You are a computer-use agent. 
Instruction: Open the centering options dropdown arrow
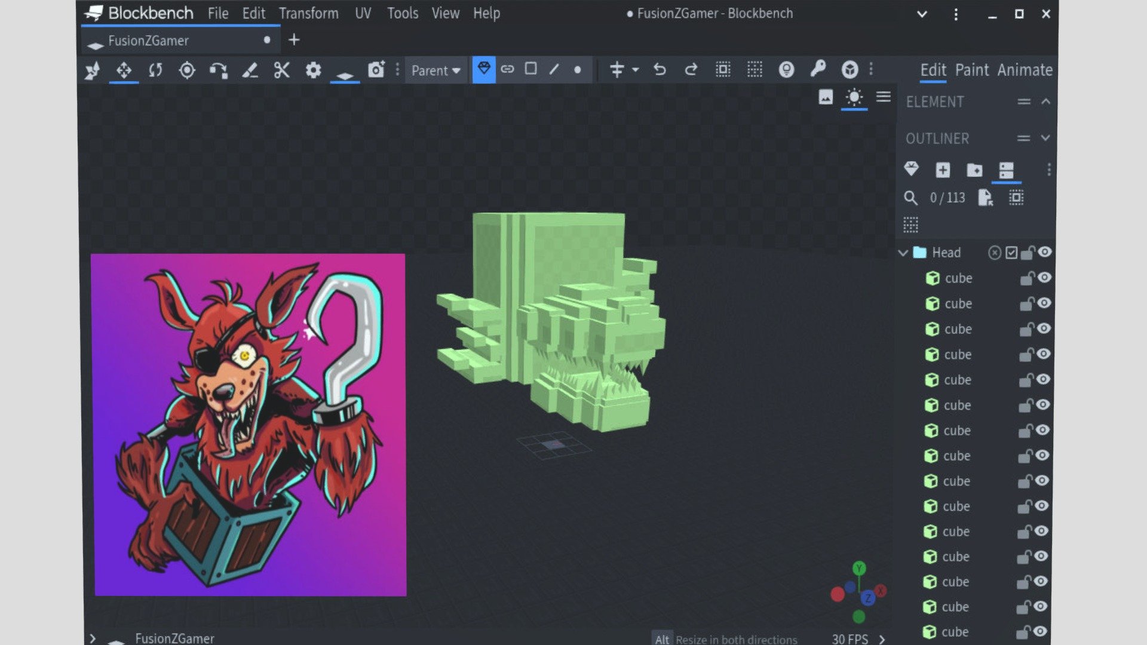click(636, 70)
